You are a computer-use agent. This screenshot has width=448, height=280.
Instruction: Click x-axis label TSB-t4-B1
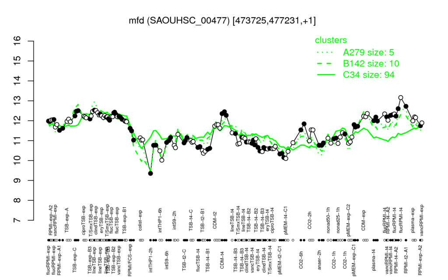click(207, 259)
